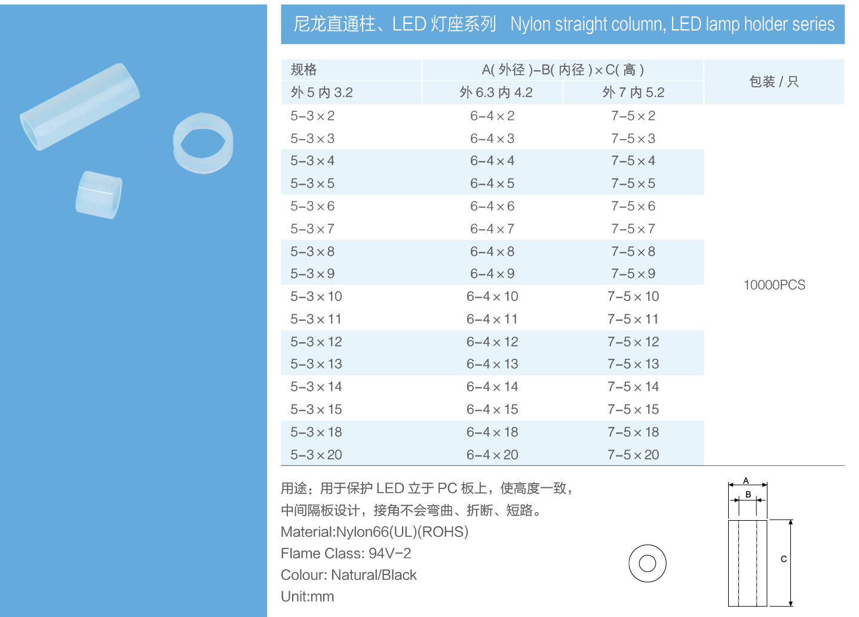The height and width of the screenshot is (617, 859).
Task: Click dimension label B on the diagram
Action: pyautogui.click(x=748, y=494)
